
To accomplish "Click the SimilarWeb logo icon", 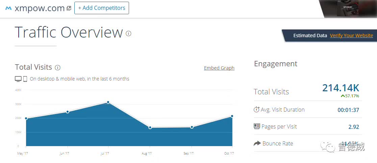I will click(x=9, y=8).
